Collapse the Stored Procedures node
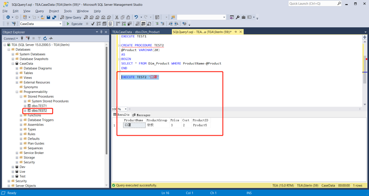This screenshot has width=369, height=196. (21, 97)
